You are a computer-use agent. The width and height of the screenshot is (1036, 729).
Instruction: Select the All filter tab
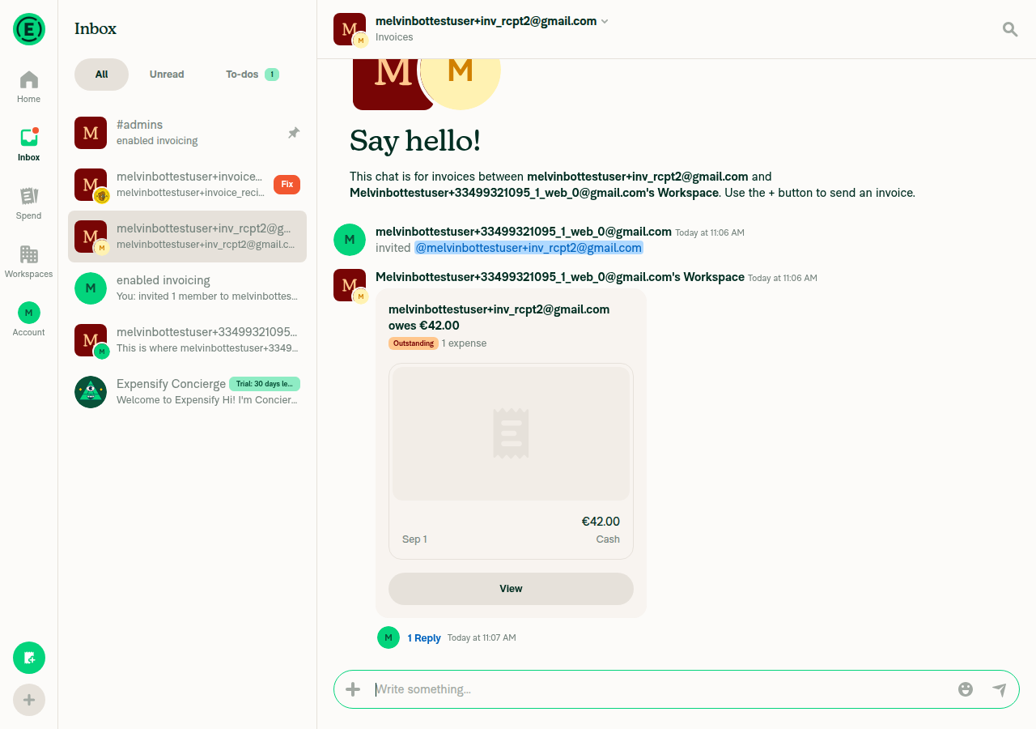101,75
